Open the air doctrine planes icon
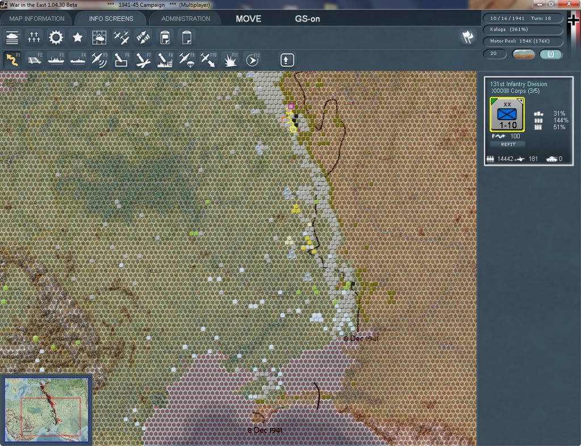The height and width of the screenshot is (446, 581). pyautogui.click(x=121, y=38)
